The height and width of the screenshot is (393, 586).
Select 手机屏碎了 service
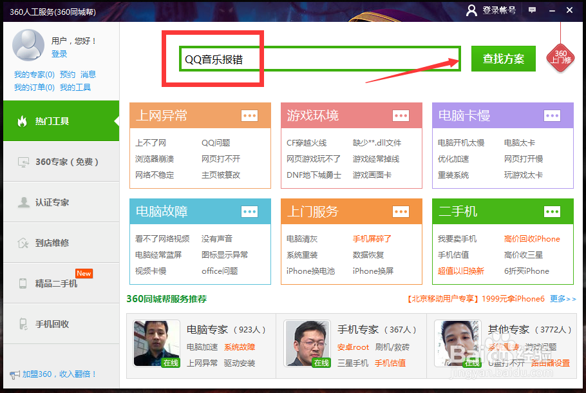tap(372, 238)
